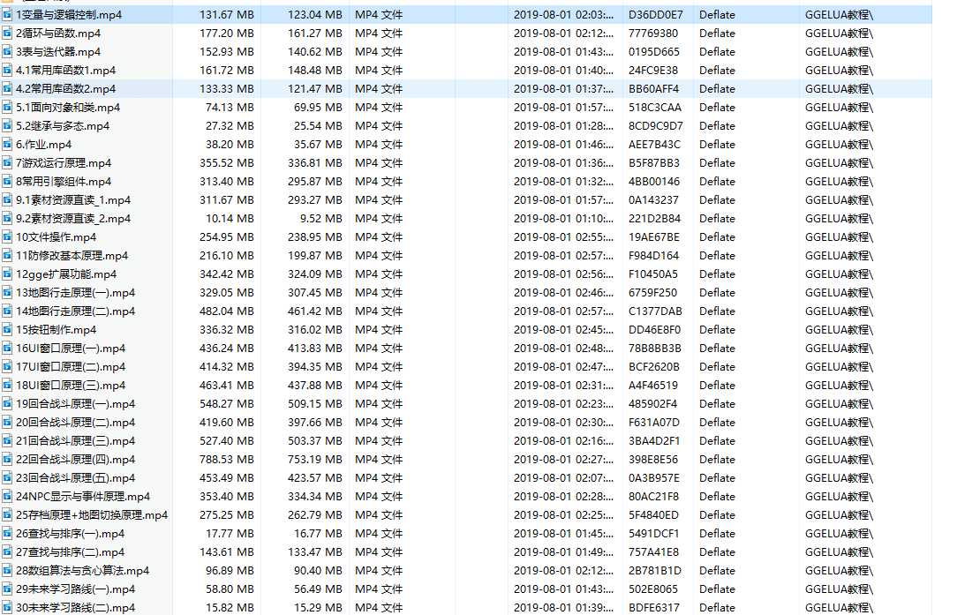Image resolution: width=957 pixels, height=615 pixels.
Task: Click the compressed size 461.42 MB cell
Action: 315,311
